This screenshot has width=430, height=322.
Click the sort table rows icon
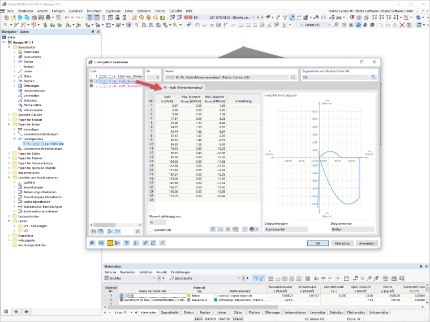coord(220,229)
